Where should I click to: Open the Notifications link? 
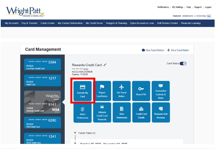point(163,7)
